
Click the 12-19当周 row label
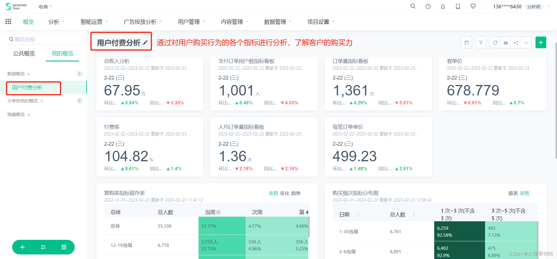[121, 245]
